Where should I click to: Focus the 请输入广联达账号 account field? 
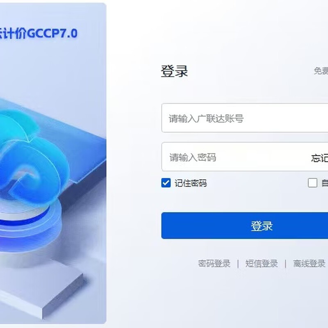click(x=244, y=118)
